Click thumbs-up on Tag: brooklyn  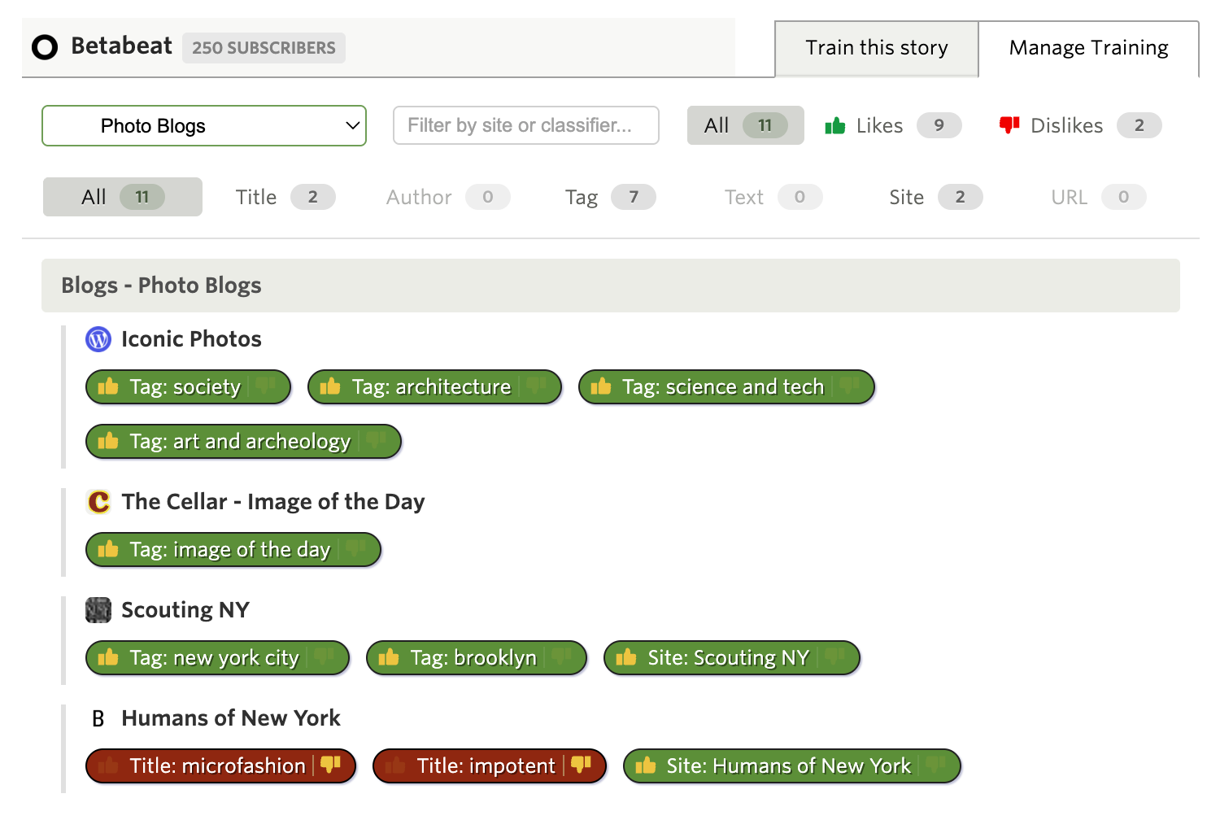[389, 658]
